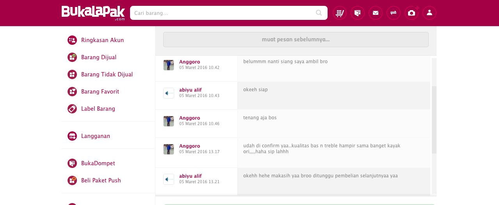Click timestamp '05 Maret 2016 10.46'

click(x=199, y=124)
